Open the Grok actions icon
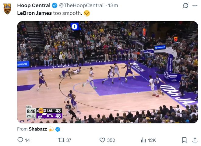This screenshot has width=201, height=146. coord(185,6)
